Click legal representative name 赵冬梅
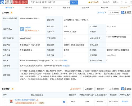132x106 pixels. pos(28,28)
